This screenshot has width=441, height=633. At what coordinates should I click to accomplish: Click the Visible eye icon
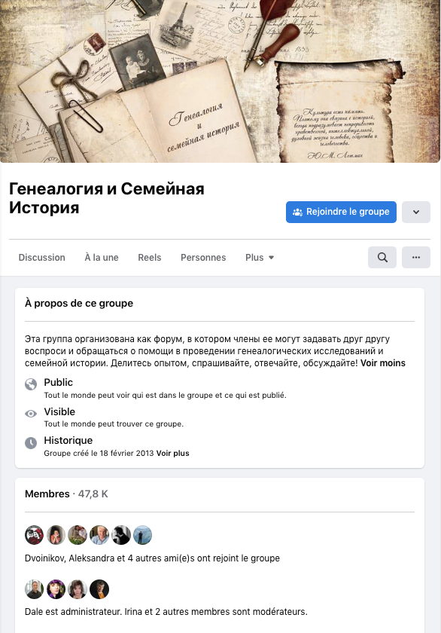click(31, 414)
